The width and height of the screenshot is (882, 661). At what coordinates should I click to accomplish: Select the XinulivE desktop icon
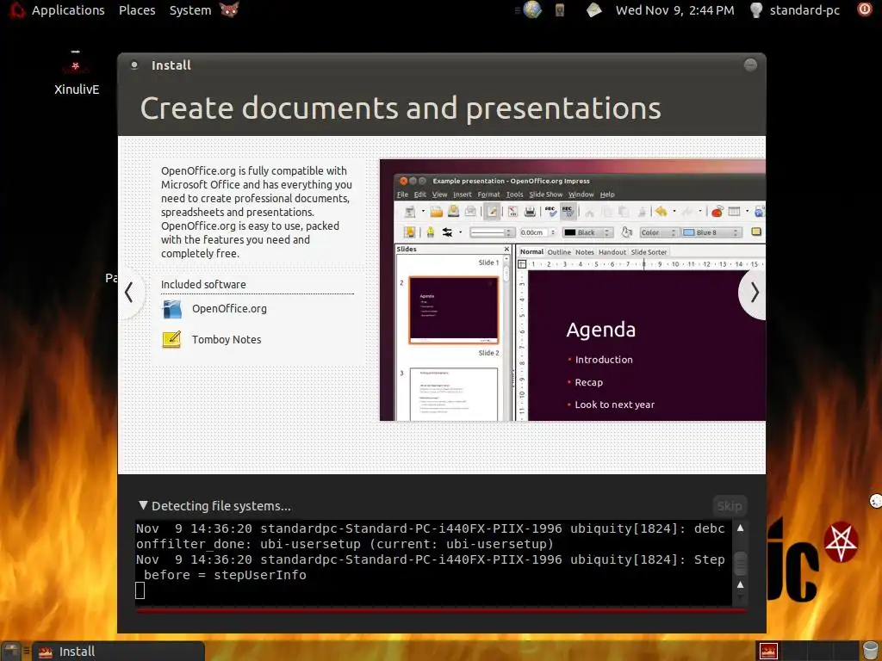77,73
